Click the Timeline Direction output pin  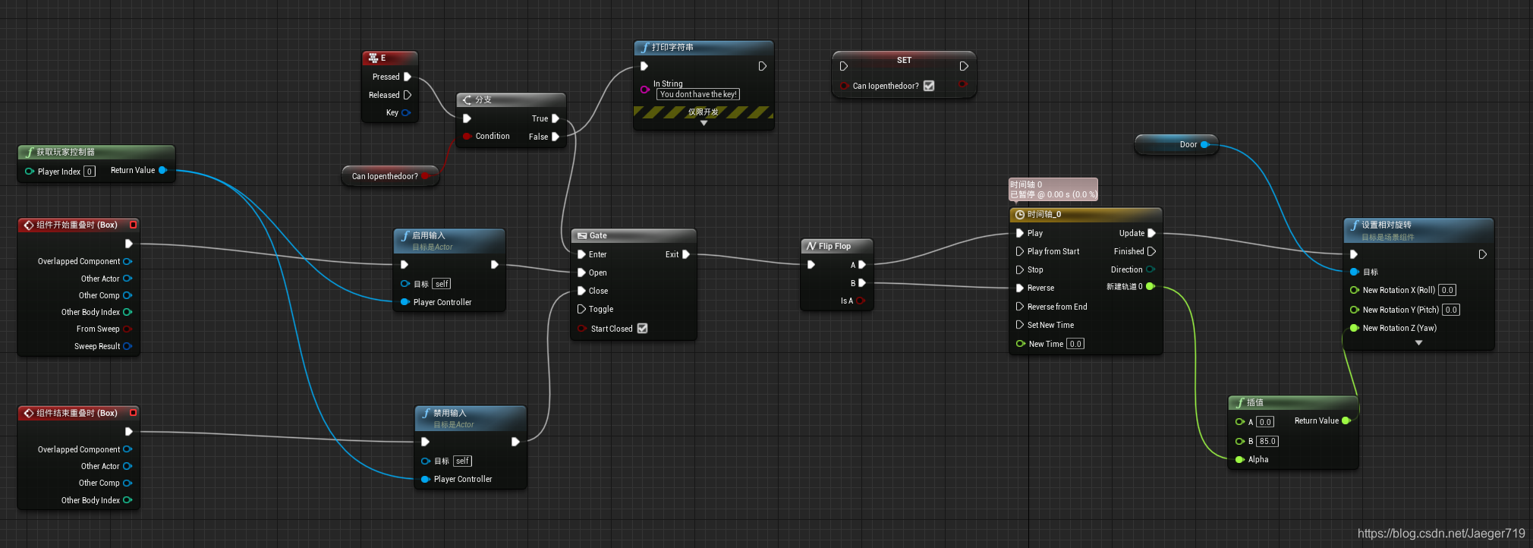(x=1151, y=269)
